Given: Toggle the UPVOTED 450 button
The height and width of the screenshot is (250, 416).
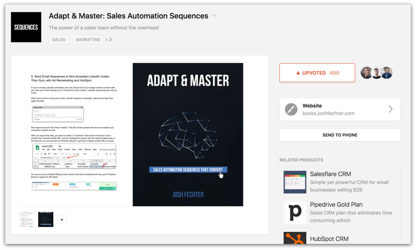Looking at the screenshot, I should [x=317, y=73].
